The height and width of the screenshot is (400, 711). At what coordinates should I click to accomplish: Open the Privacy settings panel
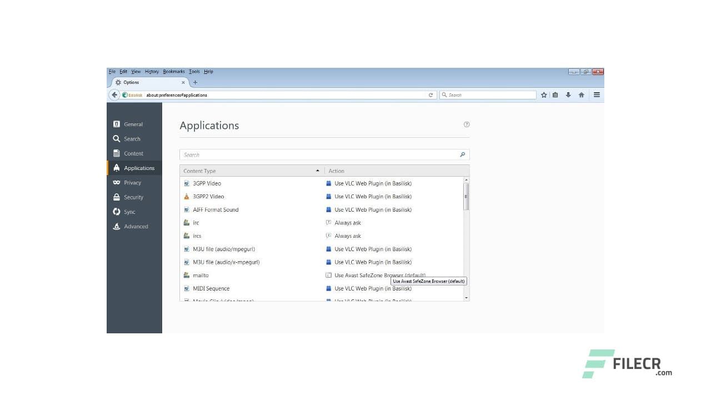click(132, 182)
